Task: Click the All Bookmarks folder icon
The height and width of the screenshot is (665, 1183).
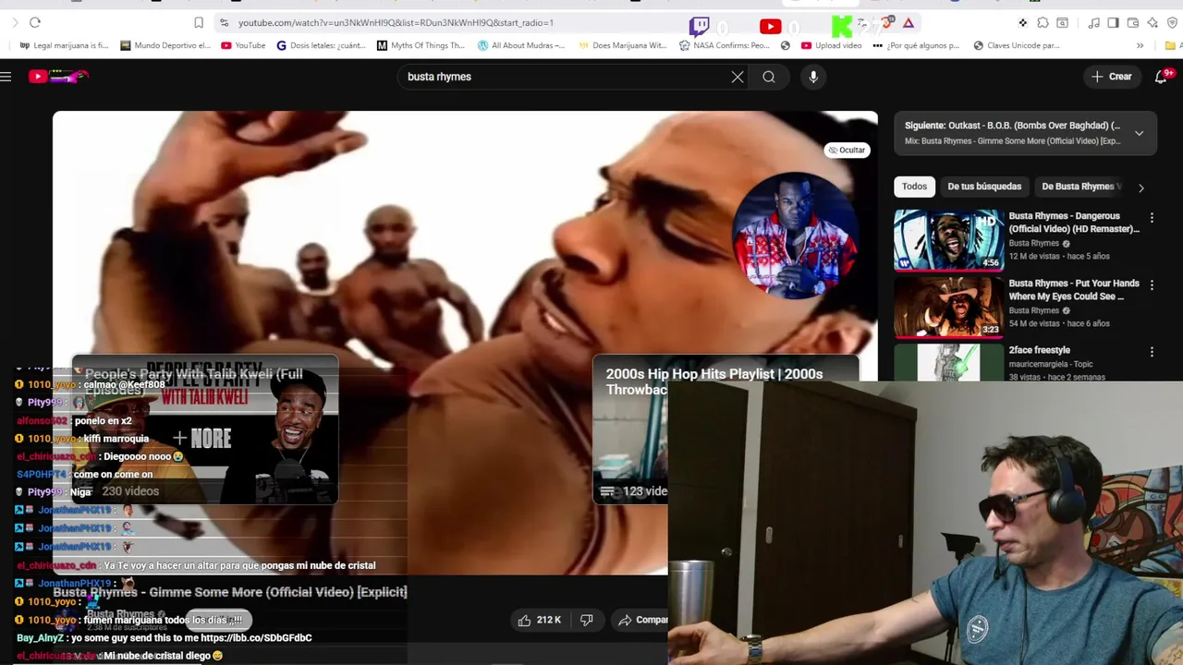Action: pyautogui.click(x=1171, y=45)
